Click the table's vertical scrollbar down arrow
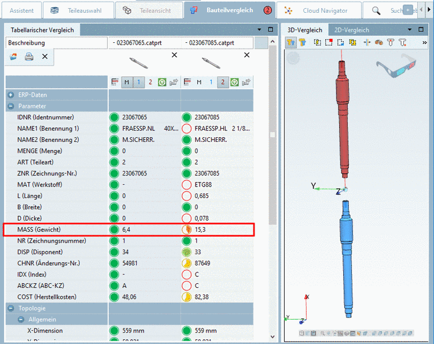434x344 pixels. point(273,337)
